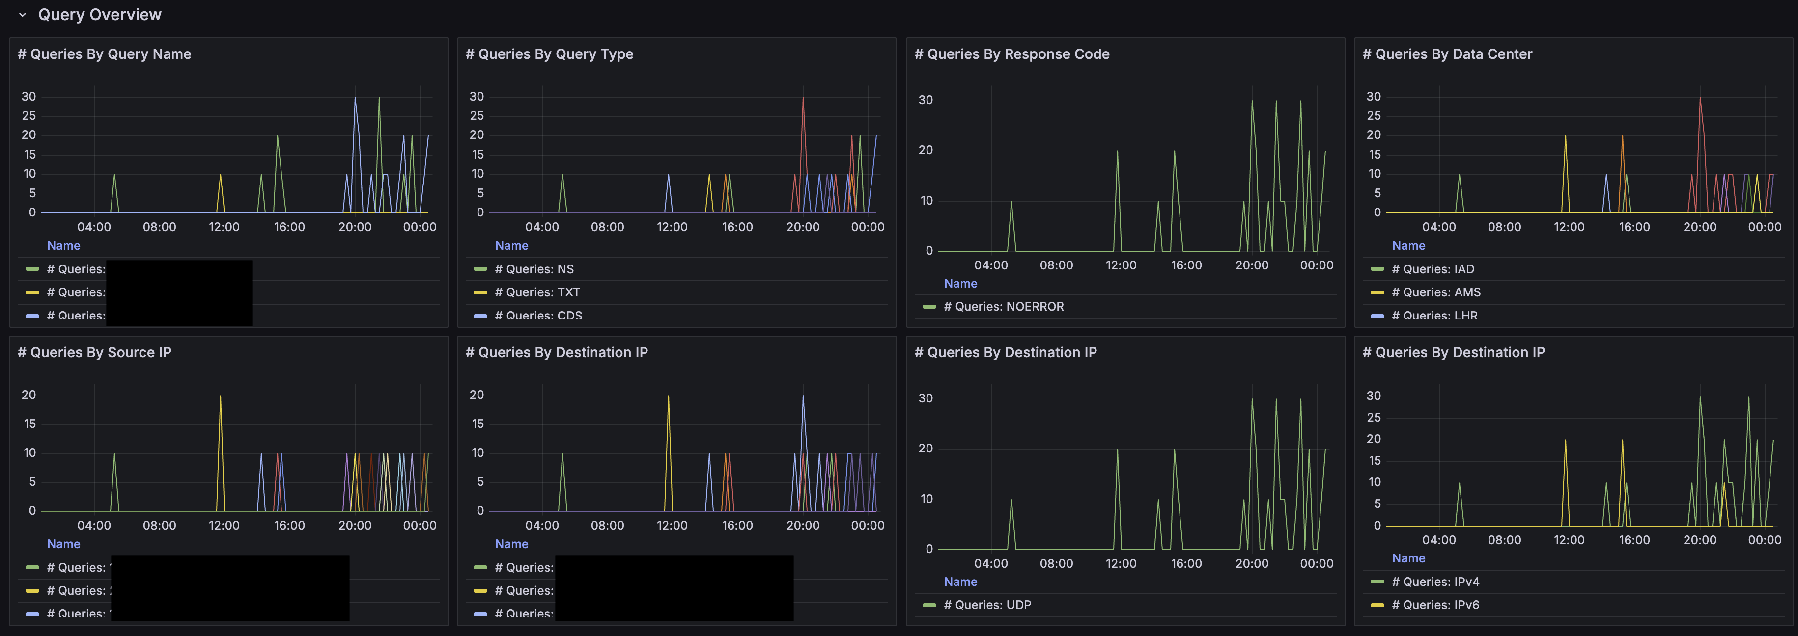This screenshot has height=636, width=1798.
Task: Toggle the NS series legend item
Action: tap(534, 269)
